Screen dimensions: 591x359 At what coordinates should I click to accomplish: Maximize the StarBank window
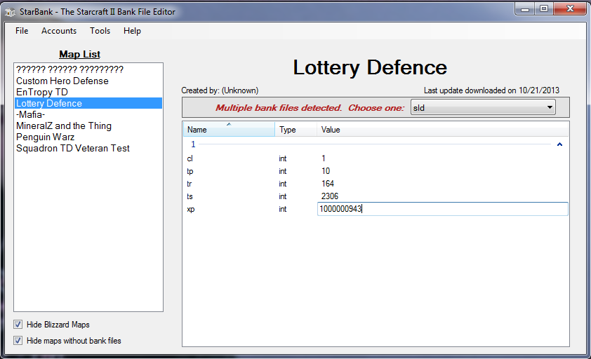544,8
